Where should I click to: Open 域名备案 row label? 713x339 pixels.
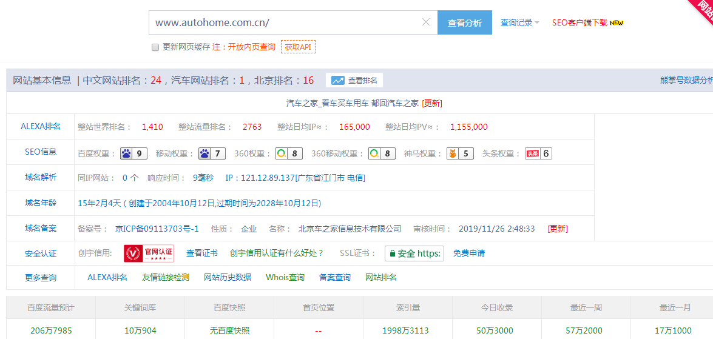pyautogui.click(x=41, y=229)
